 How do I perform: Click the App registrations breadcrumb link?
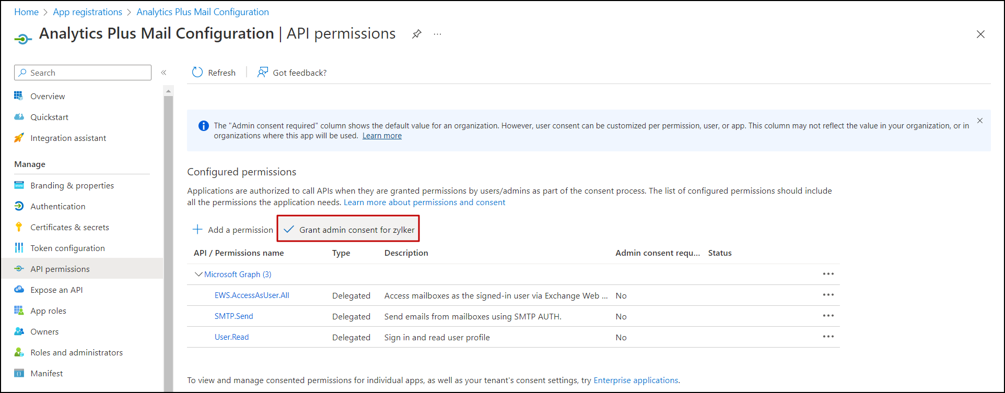point(87,12)
